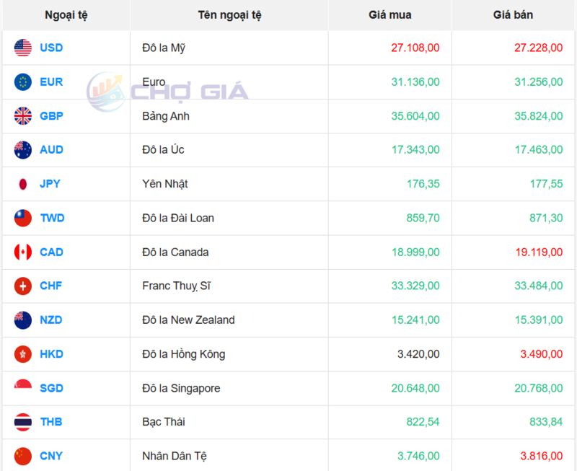577x471 pixels.
Task: Click the Giá bán column header
Action: pos(514,15)
